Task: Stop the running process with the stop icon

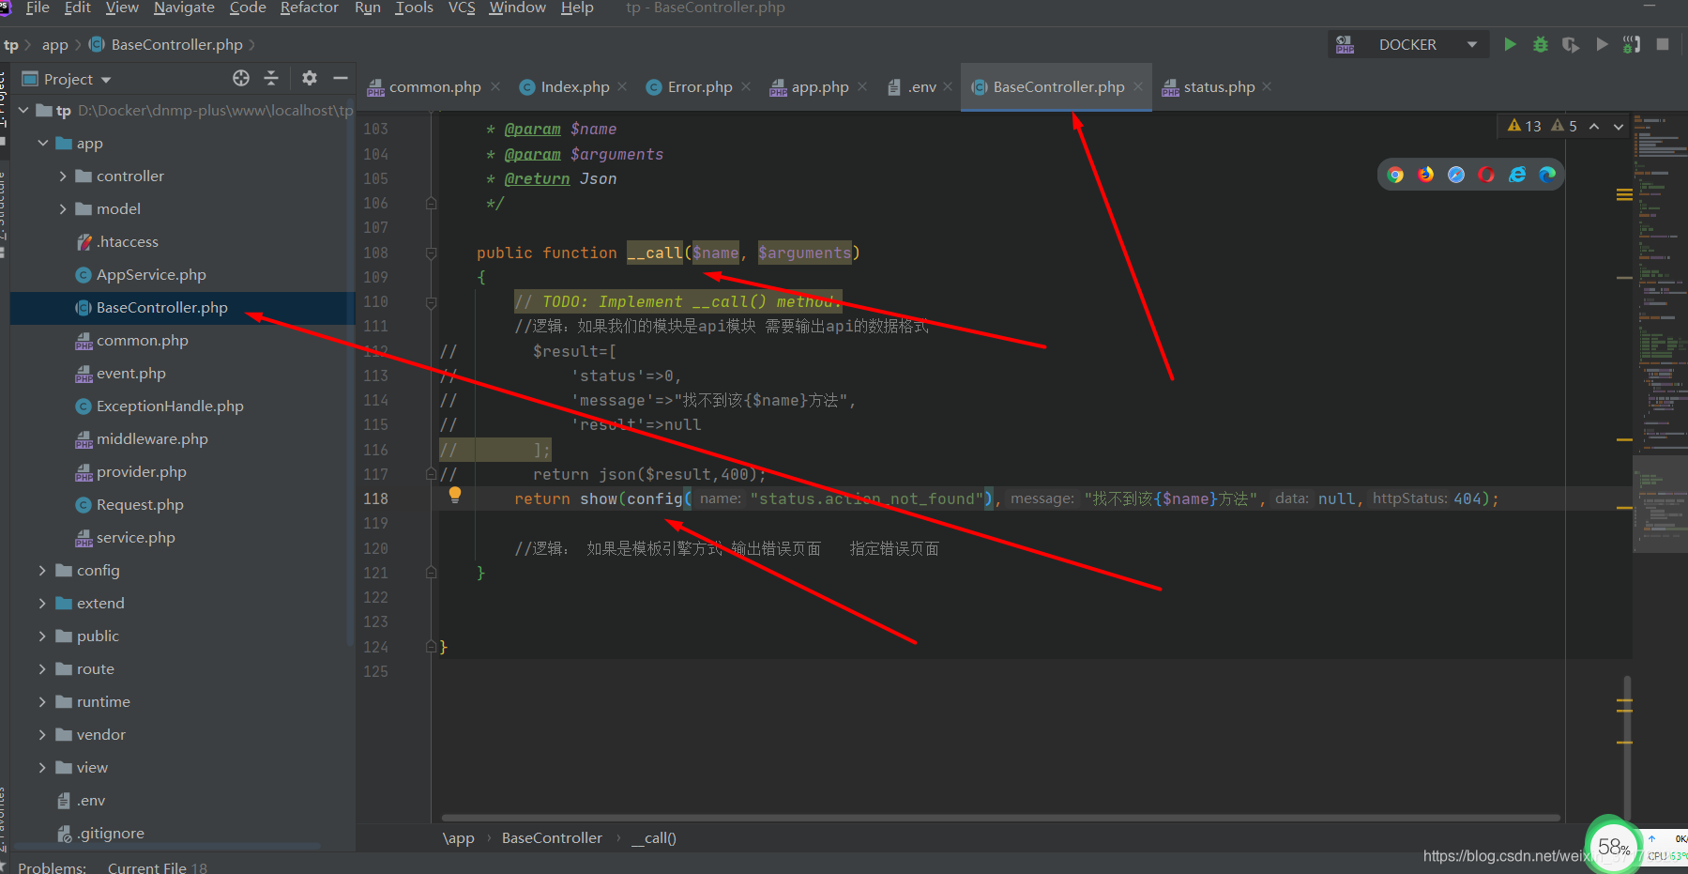Action: tap(1663, 44)
